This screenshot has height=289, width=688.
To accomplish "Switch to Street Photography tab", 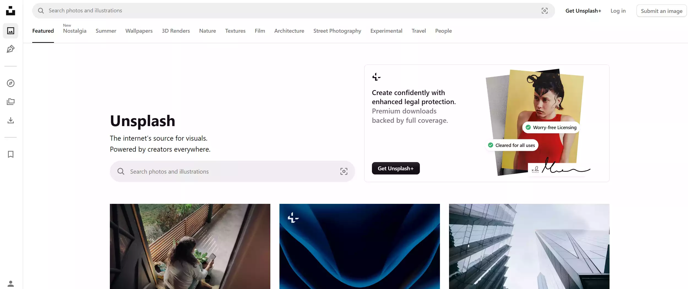I will pos(337,31).
